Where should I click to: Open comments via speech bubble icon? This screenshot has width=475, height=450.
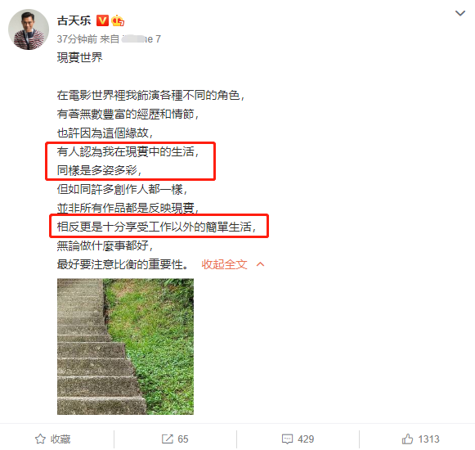(x=287, y=439)
